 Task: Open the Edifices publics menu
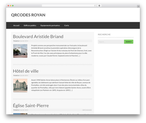(30, 25)
